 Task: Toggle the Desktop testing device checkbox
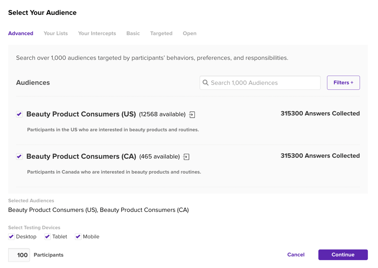[11, 237]
